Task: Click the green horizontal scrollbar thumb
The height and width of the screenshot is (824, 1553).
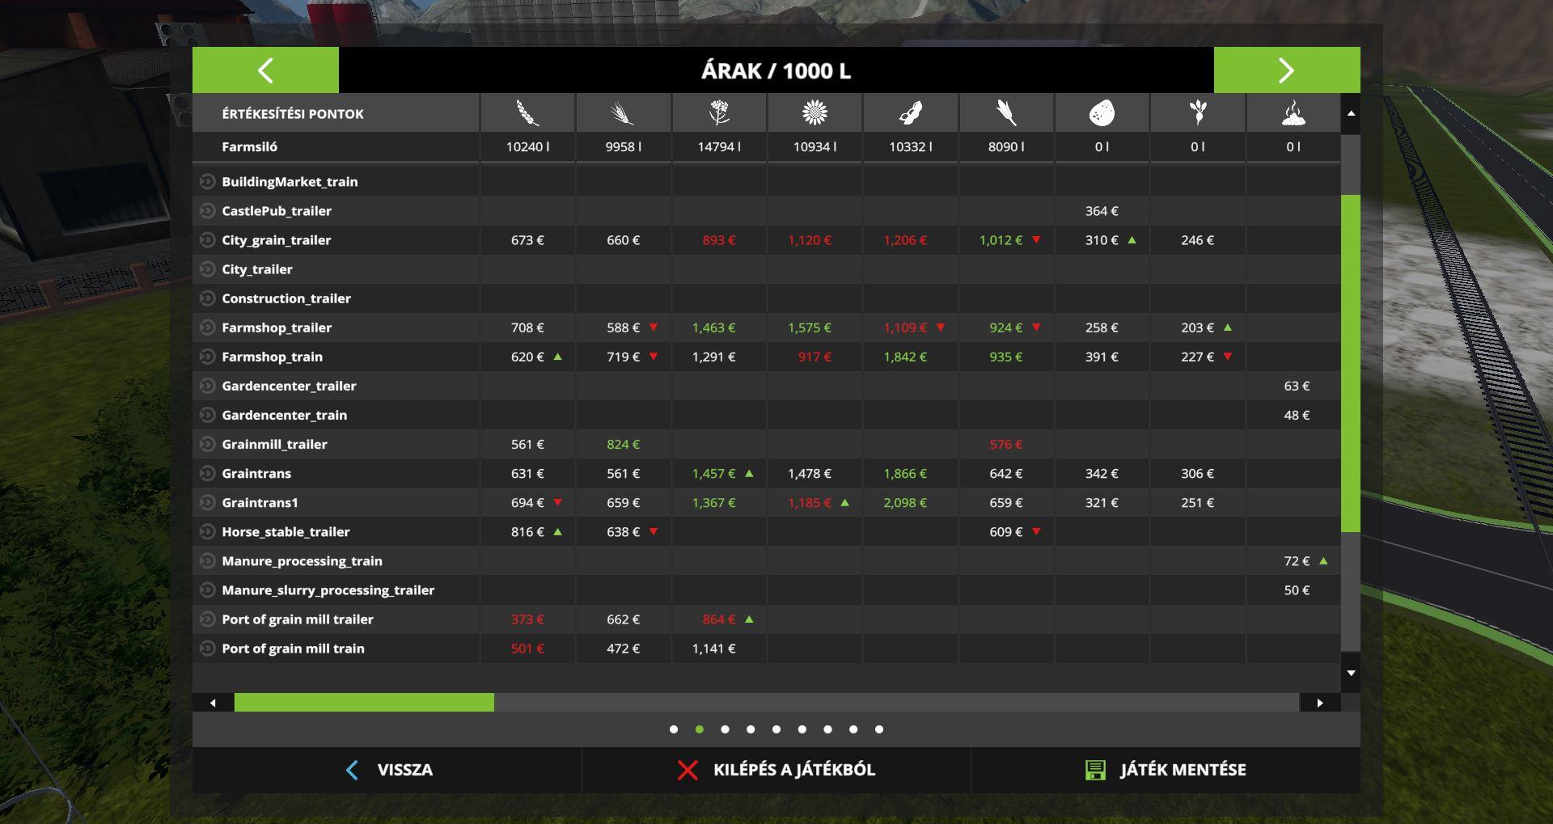Action: [364, 703]
